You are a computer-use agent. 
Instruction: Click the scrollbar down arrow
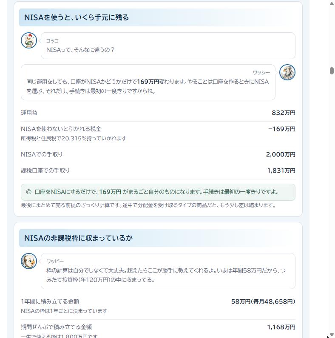click(332, 335)
